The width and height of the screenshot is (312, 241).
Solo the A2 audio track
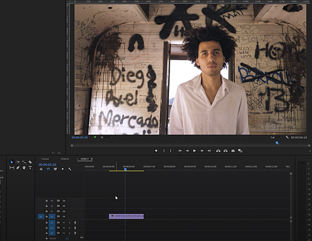pyautogui.click(x=70, y=227)
